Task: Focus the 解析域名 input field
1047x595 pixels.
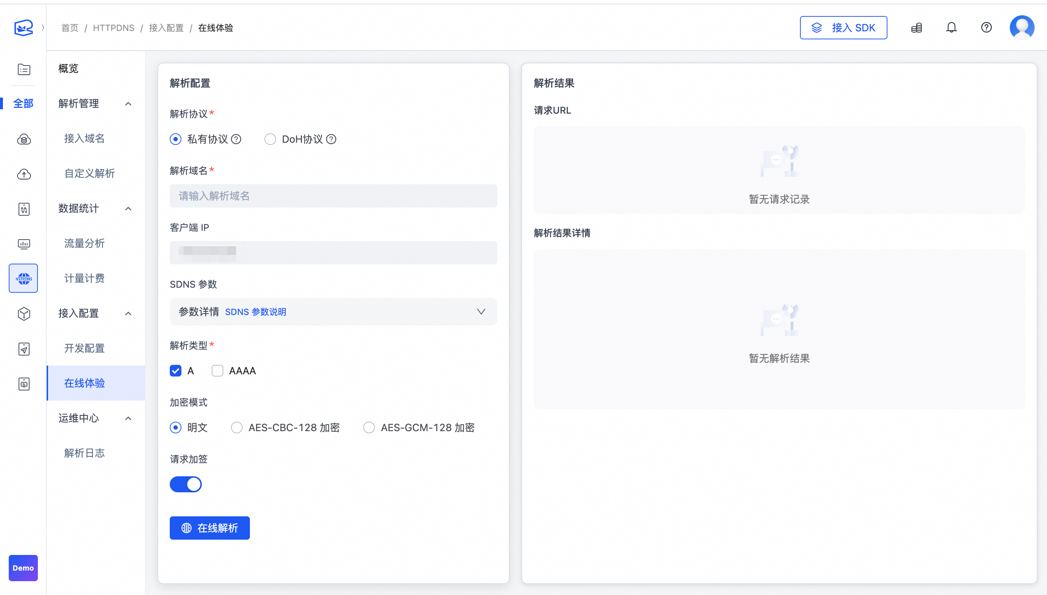Action: coord(333,196)
